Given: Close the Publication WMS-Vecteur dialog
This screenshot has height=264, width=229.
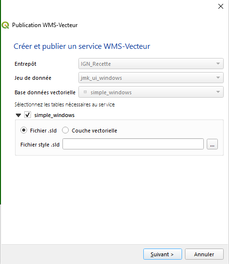Looking at the screenshot, I should pyautogui.click(x=221, y=6).
